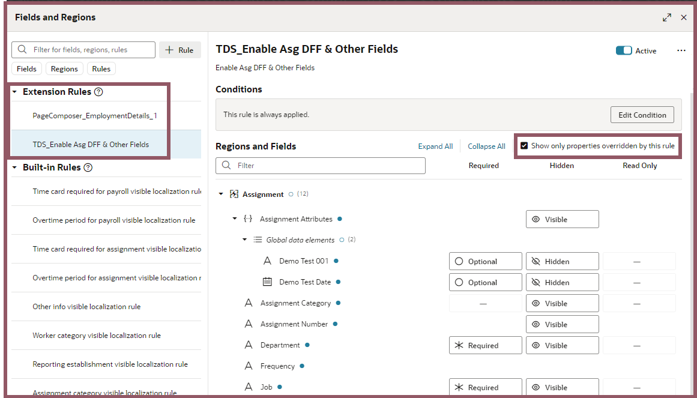Collapse the Extension Rules section
The width and height of the screenshot is (697, 398).
pyautogui.click(x=15, y=92)
